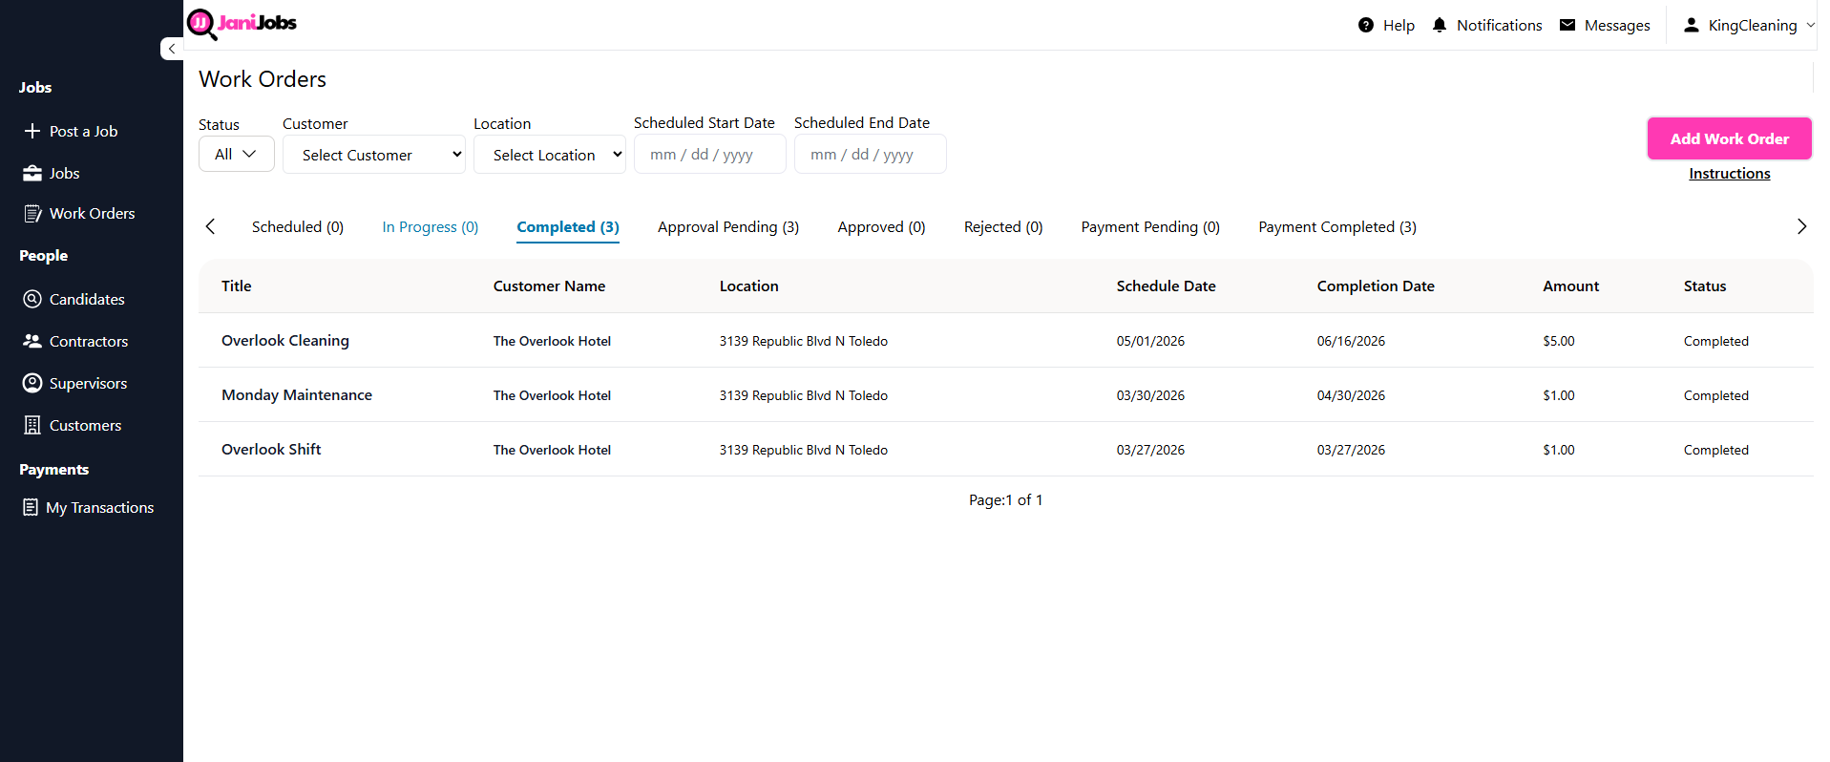Open the Payment Completed (3) tab
This screenshot has width=1830, height=762.
(1337, 226)
